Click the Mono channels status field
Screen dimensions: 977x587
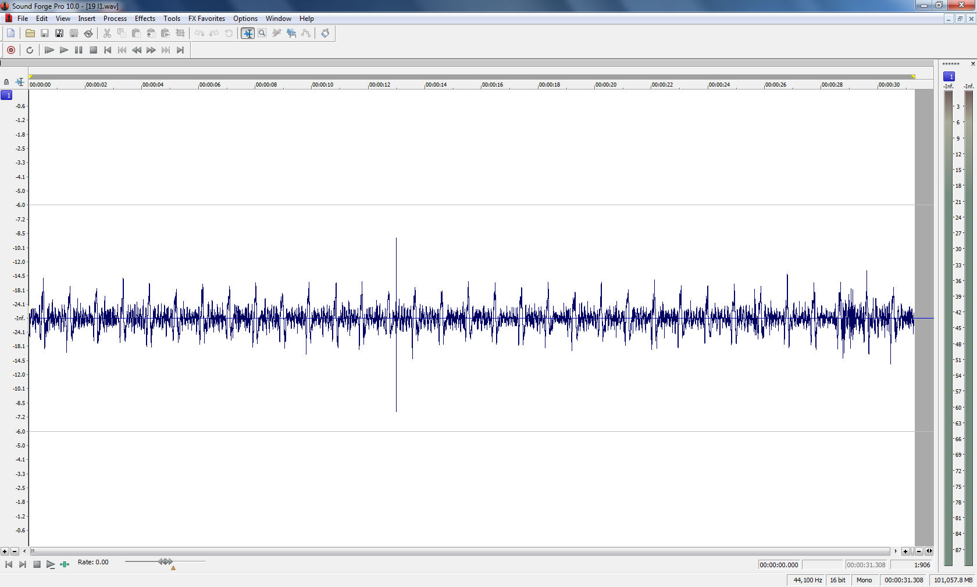click(x=864, y=580)
